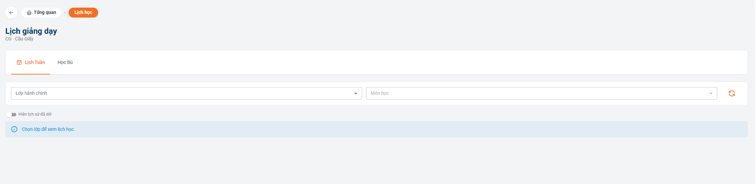The image size is (756, 184).
Task: Click the orange refresh icon
Action: tap(732, 93)
